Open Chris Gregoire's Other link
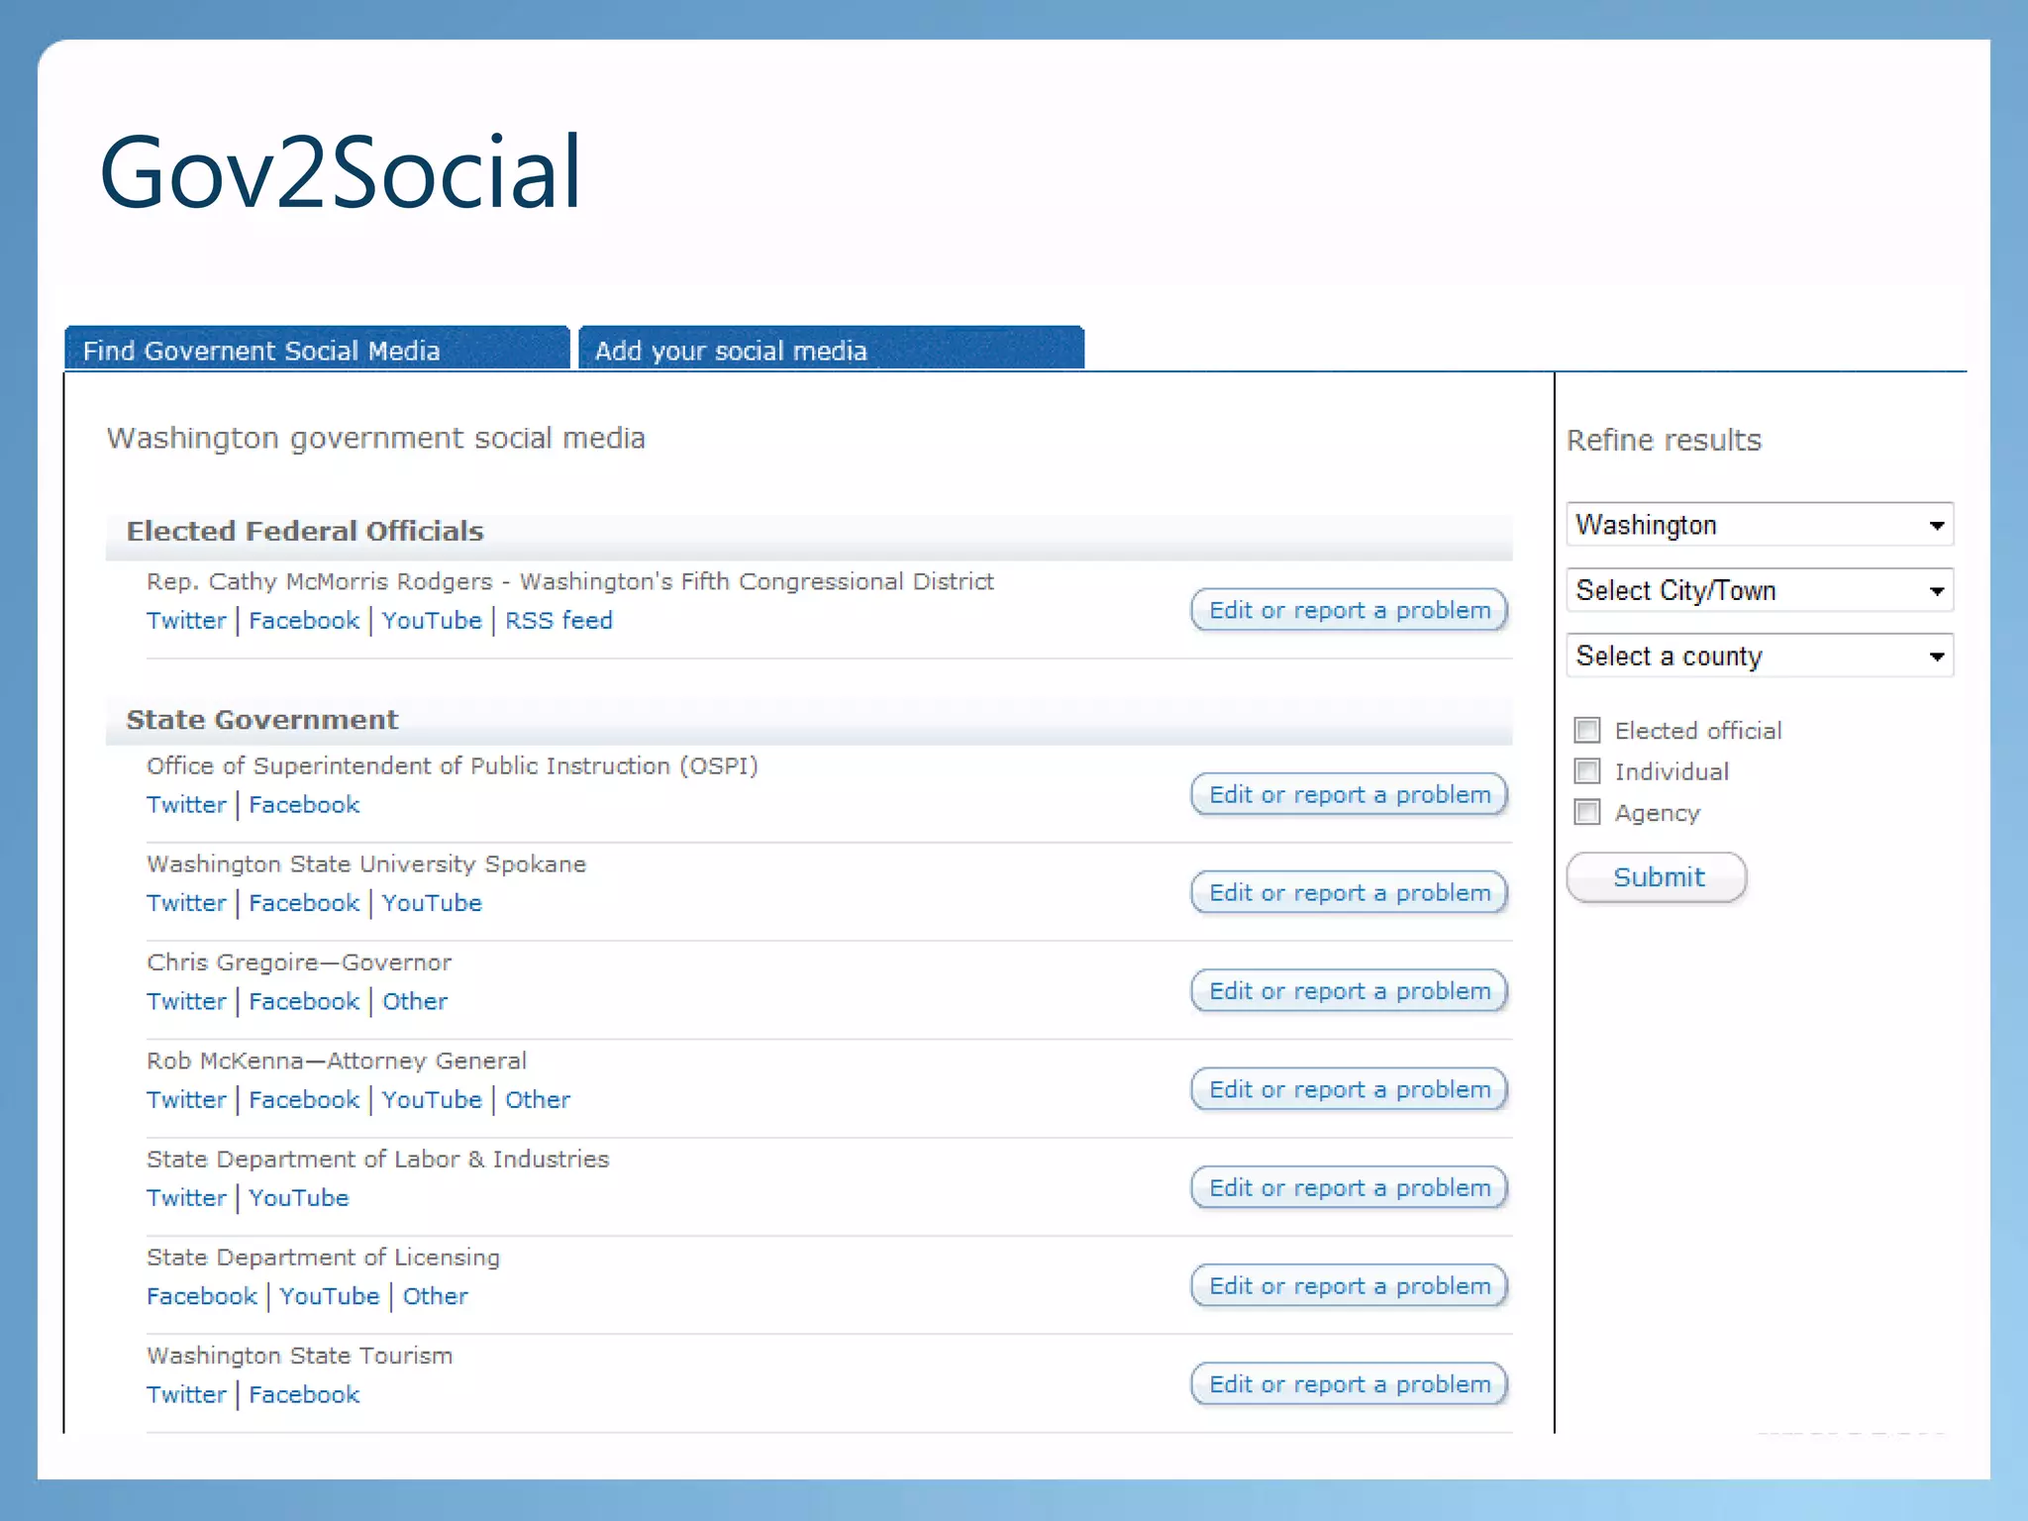 (x=415, y=1002)
